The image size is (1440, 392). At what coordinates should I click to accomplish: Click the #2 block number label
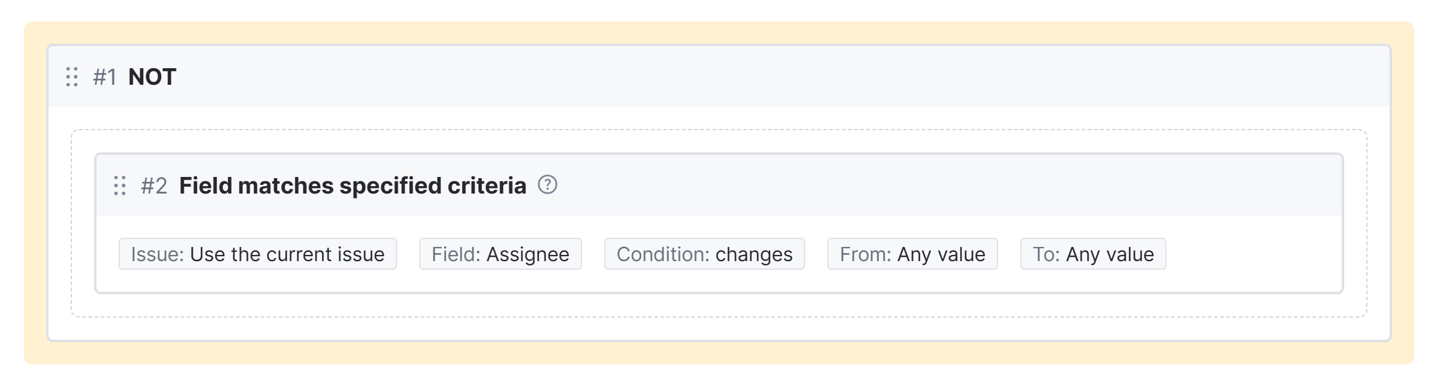click(154, 186)
